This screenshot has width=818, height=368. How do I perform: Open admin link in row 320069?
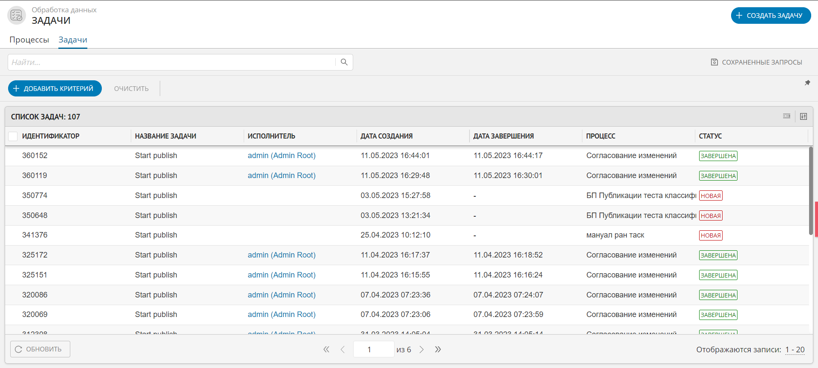click(x=282, y=314)
